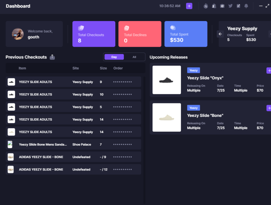The height and width of the screenshot is (205, 271).
Task: Select Adidas Yeezy Slide Bone size 12 row
Action: [73, 169]
